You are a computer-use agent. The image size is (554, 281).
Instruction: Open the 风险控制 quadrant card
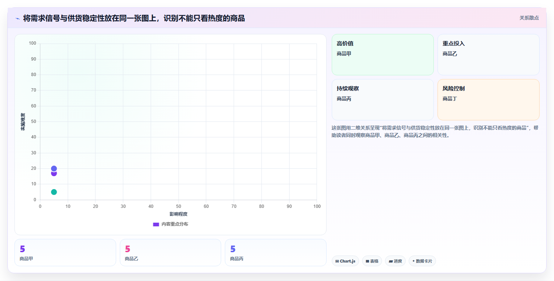click(x=489, y=100)
